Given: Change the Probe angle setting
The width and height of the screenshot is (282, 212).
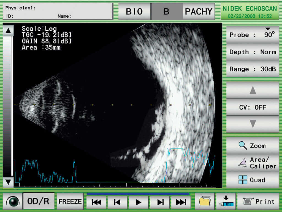Looking at the screenshot, I should [x=253, y=35].
